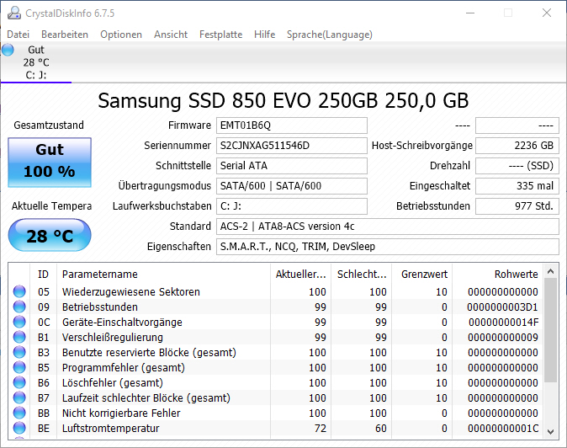The width and height of the screenshot is (567, 448).
Task: Click the Aktuelle Tempera label
Action: click(51, 206)
